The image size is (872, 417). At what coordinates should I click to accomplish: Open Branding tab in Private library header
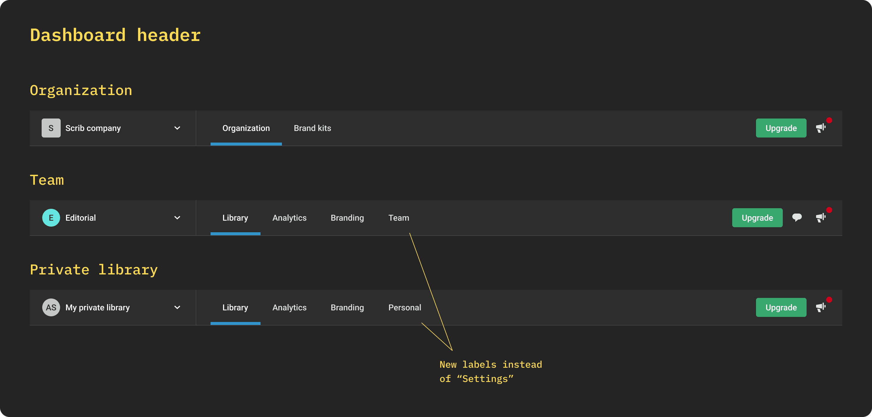[347, 307]
